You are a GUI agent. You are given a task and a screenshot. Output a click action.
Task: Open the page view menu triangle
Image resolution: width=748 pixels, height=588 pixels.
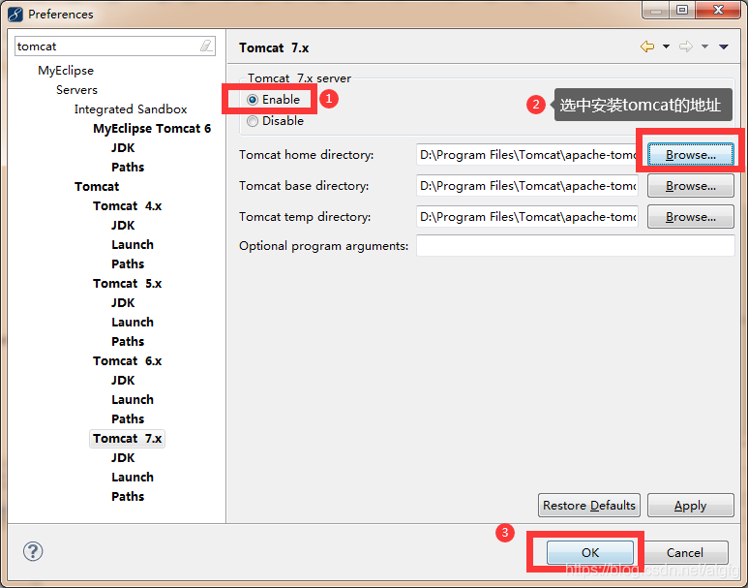[x=724, y=46]
